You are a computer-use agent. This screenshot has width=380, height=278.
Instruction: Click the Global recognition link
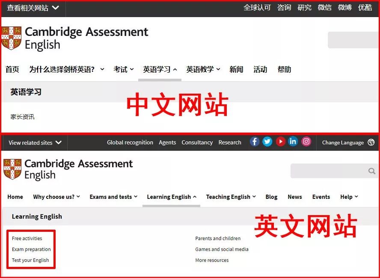coord(130,142)
